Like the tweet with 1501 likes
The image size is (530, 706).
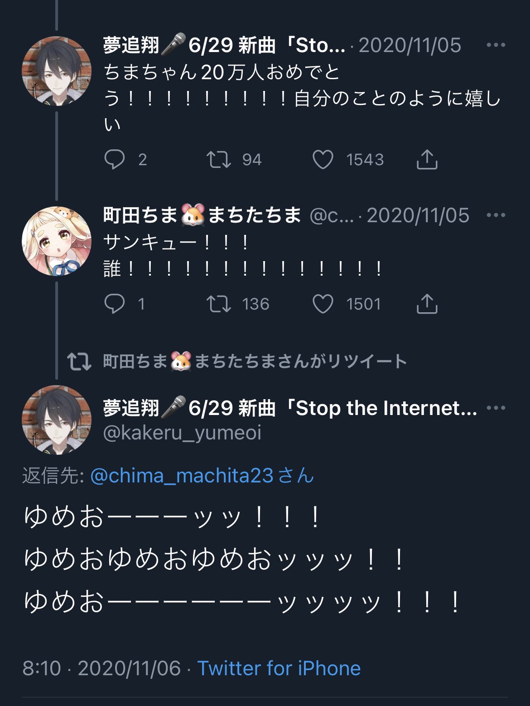[323, 304]
